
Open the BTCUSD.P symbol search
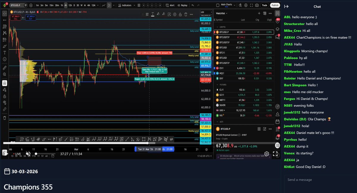coord(18,5)
